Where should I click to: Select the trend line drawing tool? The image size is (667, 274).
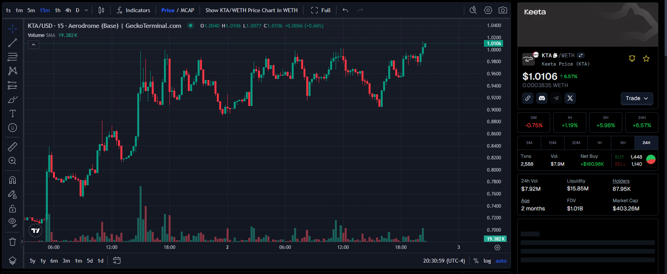(13, 43)
